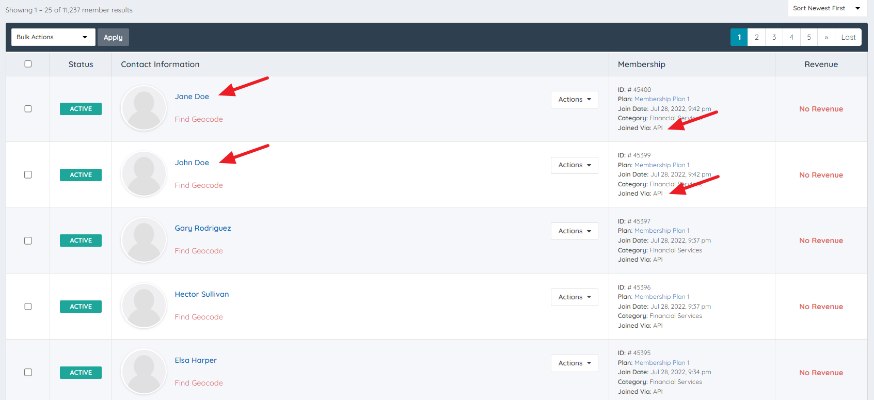Viewport: 874px width, 400px height.
Task: Expand Actions menu for Jane Doe
Action: [574, 99]
